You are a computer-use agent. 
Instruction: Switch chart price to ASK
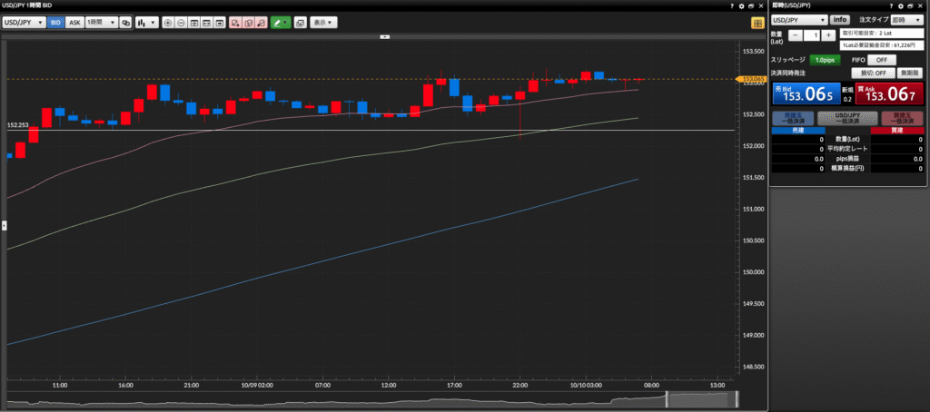pyautogui.click(x=74, y=22)
